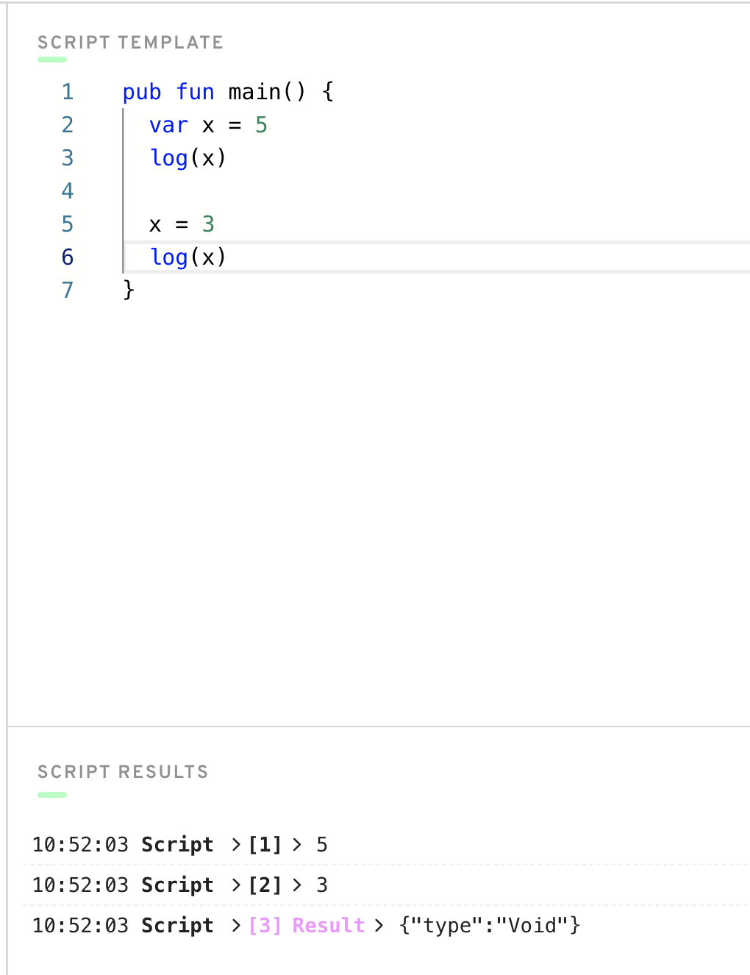The height and width of the screenshot is (975, 750).
Task: Click the chevron before [2] log entry
Action: pos(236,885)
